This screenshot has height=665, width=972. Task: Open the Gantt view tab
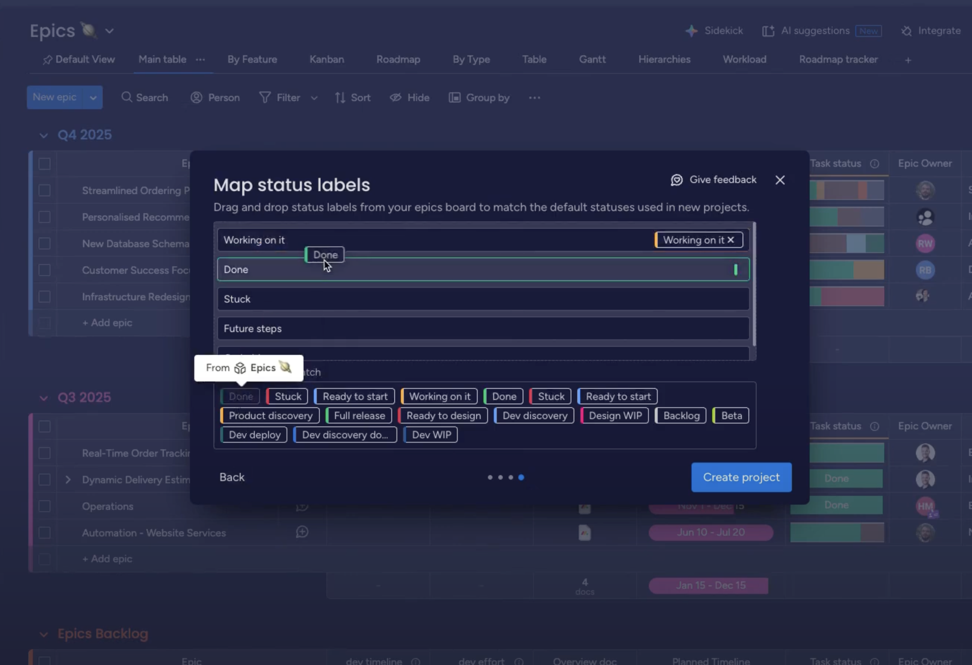pyautogui.click(x=592, y=60)
